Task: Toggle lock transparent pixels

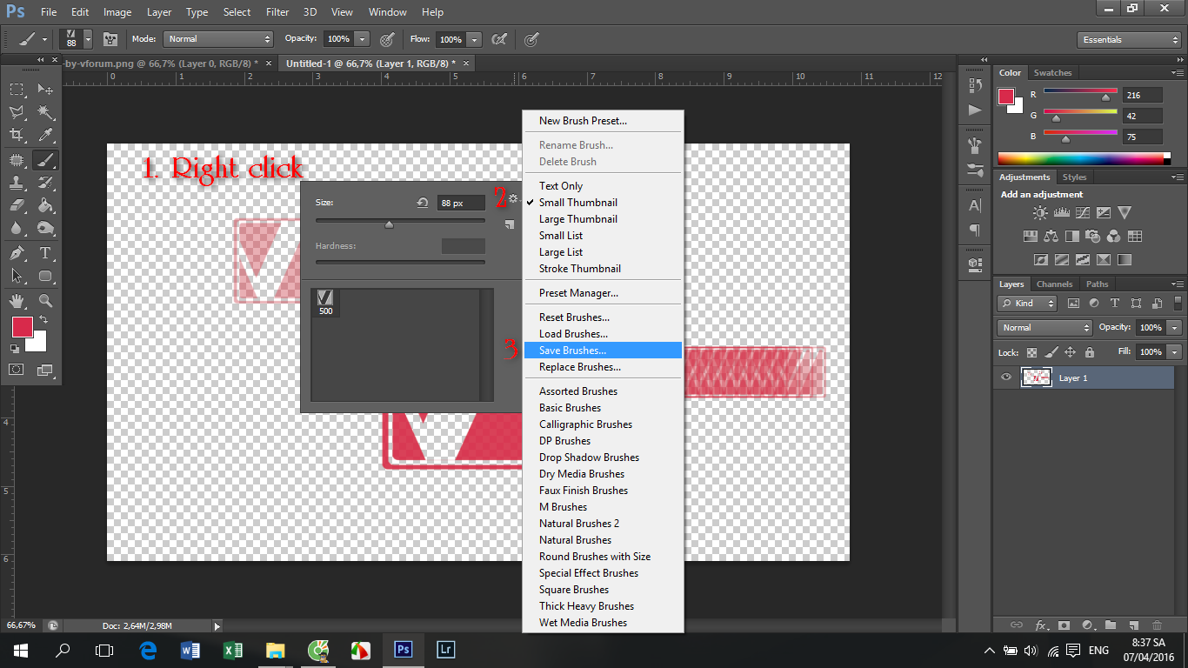Action: pos(1032,352)
